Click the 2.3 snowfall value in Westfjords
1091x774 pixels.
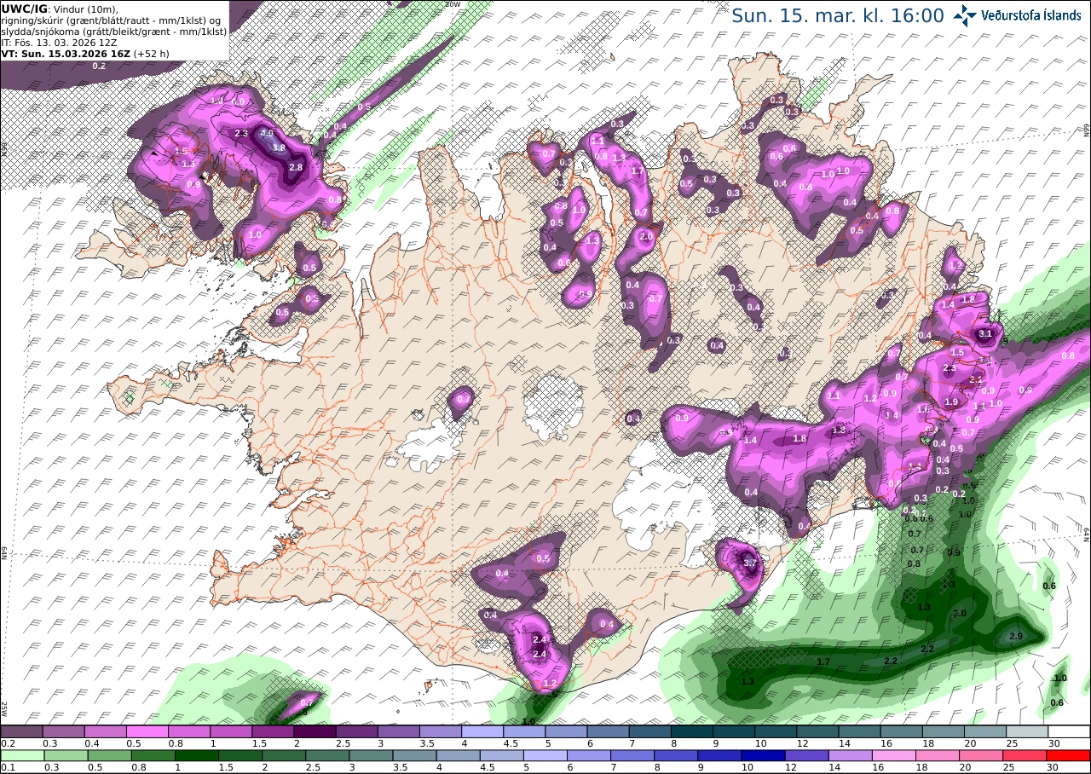(240, 134)
